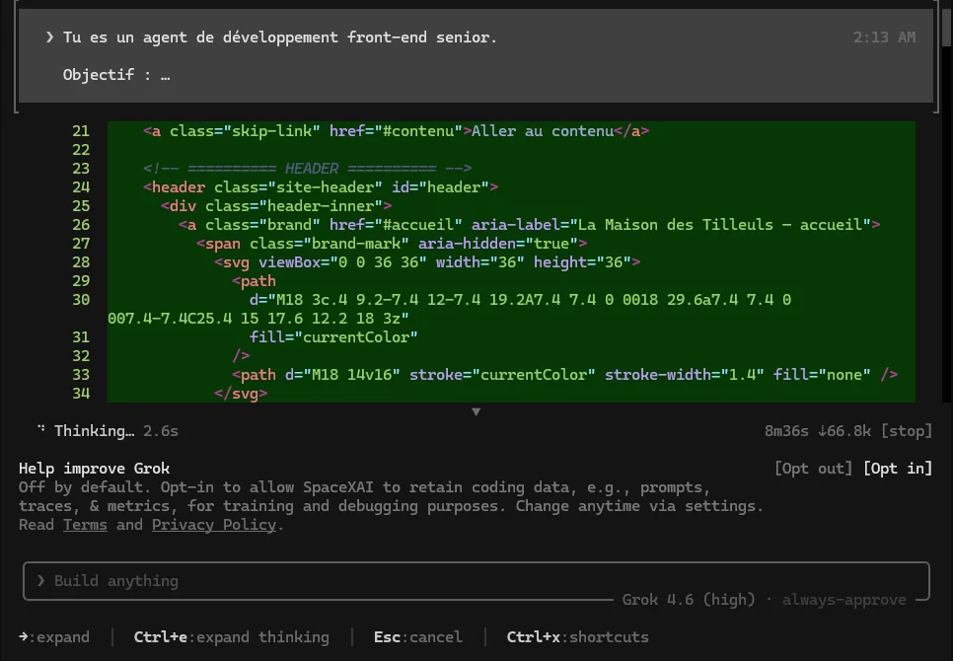Click the always-approve mode label
Screen dimensions: 953x661
click(x=844, y=600)
